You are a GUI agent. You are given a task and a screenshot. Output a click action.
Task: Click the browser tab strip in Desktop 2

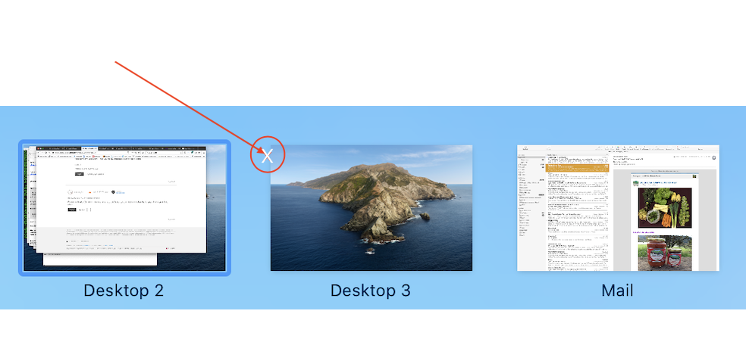click(x=121, y=148)
